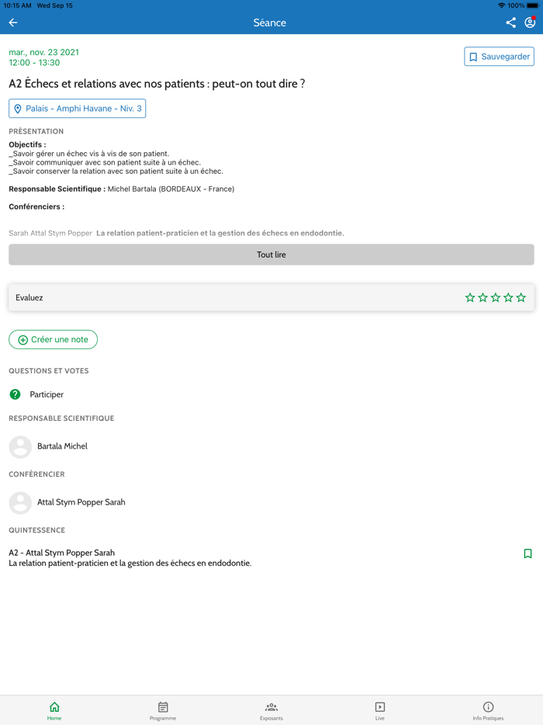Give a five-star rating
The image size is (543, 725).
[521, 297]
